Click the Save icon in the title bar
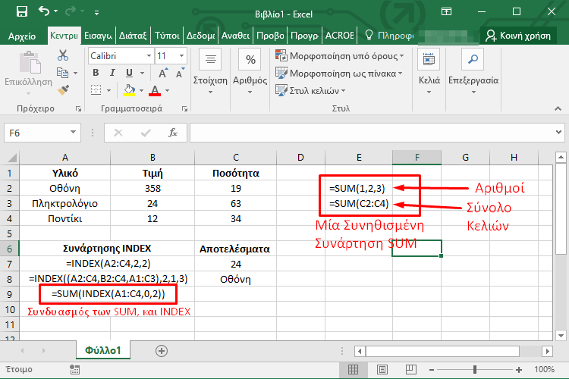The image size is (569, 379). click(22, 11)
